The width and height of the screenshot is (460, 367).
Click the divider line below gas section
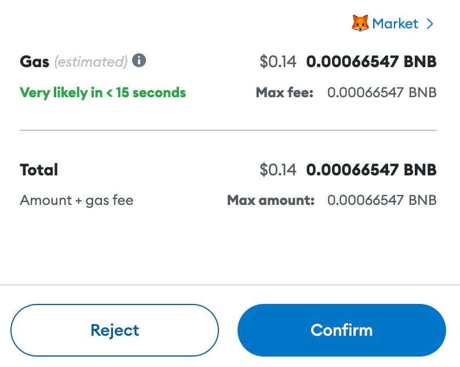(x=228, y=130)
